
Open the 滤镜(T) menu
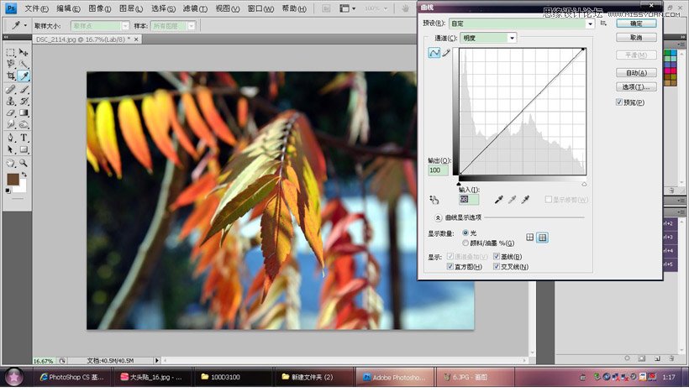[x=195, y=8]
